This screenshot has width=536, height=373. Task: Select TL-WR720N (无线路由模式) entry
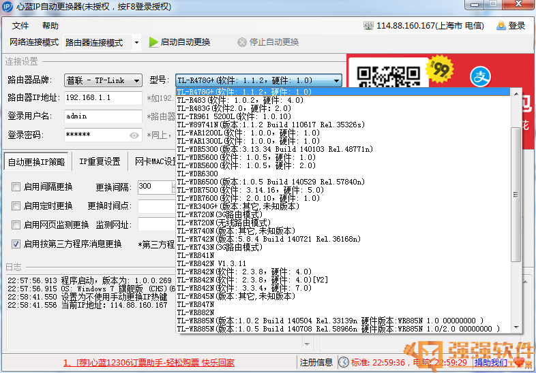[343, 223]
